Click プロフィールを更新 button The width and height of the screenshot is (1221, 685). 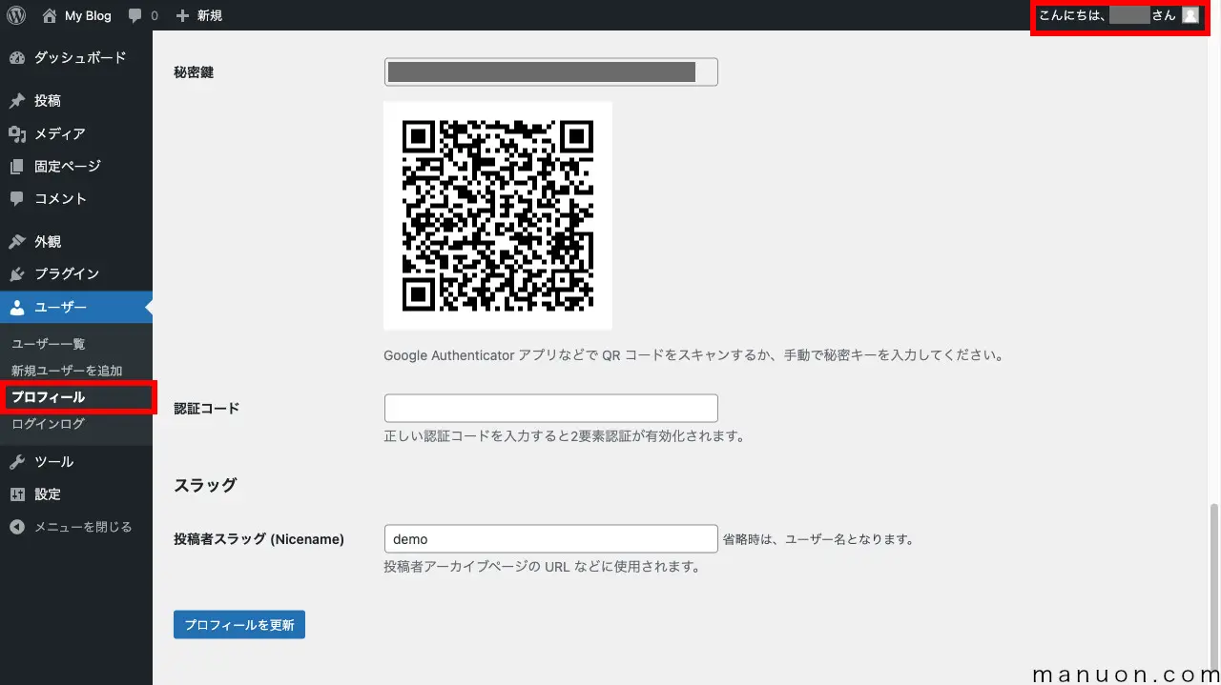coord(239,625)
